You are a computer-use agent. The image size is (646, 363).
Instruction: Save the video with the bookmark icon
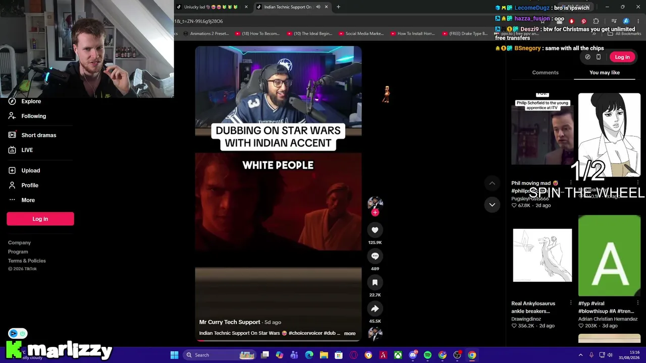coord(375,282)
